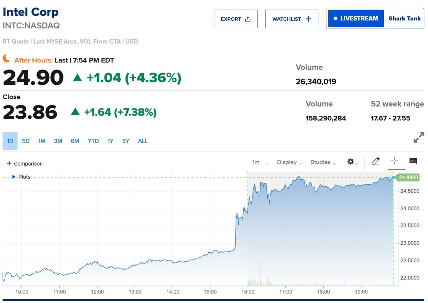Switch to the 5D range tab
428x303 pixels.
[x=26, y=141]
